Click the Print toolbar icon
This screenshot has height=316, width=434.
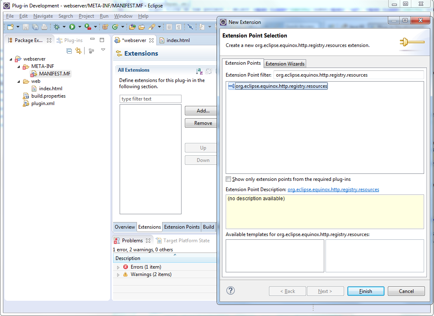pos(44,27)
